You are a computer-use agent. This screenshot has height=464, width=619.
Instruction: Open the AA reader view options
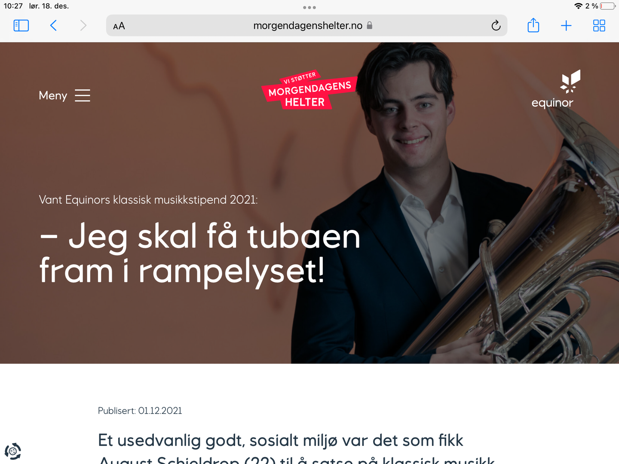pyautogui.click(x=119, y=26)
